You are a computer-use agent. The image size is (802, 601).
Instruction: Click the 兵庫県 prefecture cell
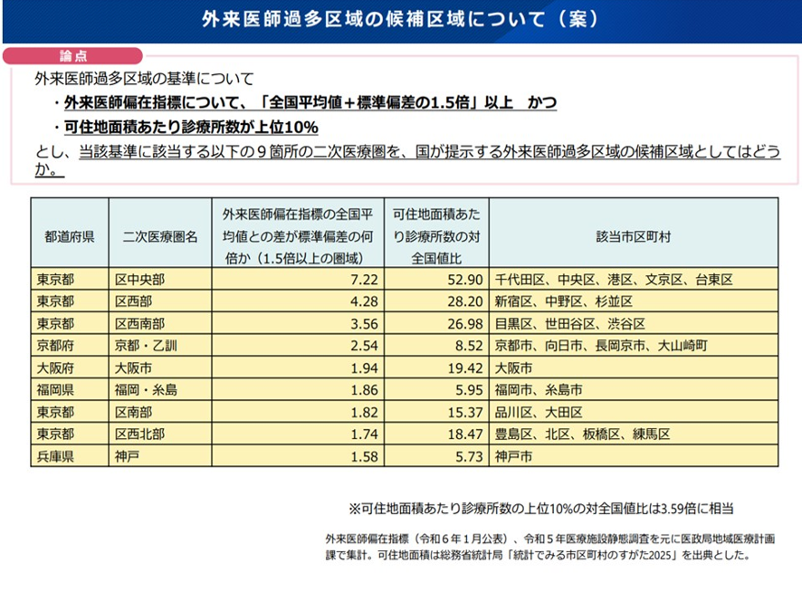(56, 456)
